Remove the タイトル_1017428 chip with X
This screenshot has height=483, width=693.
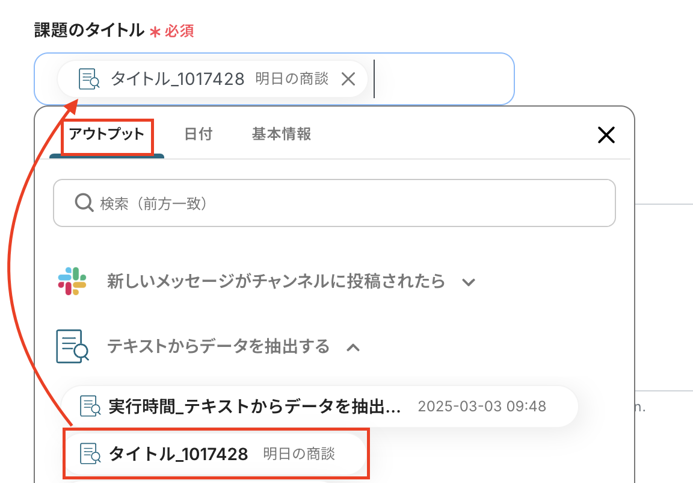pos(348,79)
